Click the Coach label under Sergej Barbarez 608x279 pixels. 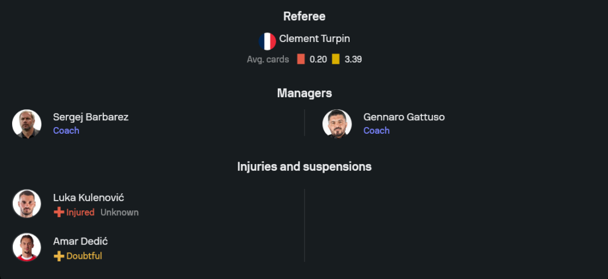point(66,131)
